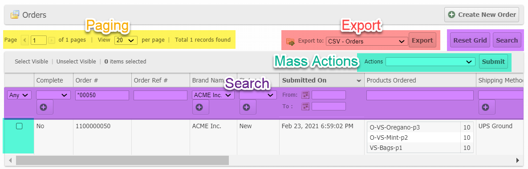This screenshot has height=169, width=528.
Task: Click the Orders page title icon
Action: (x=15, y=15)
